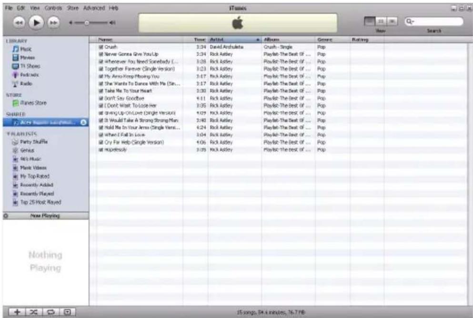Sort songs by Album column
Image resolution: width=473 pixels, height=318 pixels.
point(289,40)
